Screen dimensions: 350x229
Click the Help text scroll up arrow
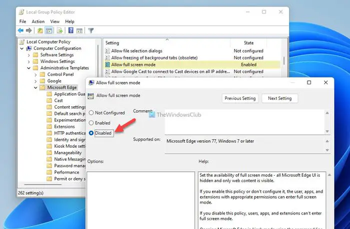click(329, 175)
